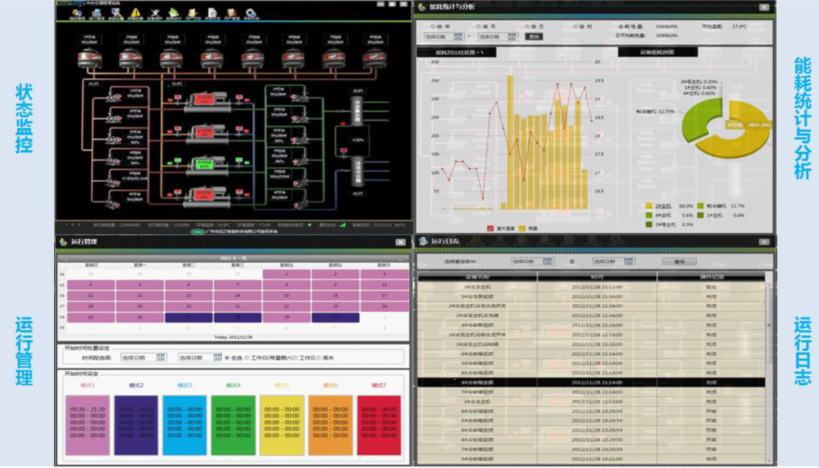The image size is (819, 468).
Task: Click second date field in run management batch settings
Action: click(x=200, y=358)
